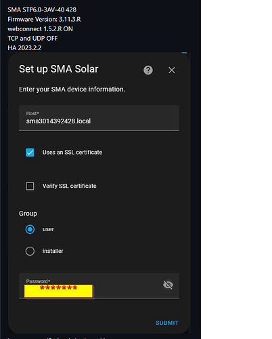Open the help question mark icon
Viewport: 272px width, 339px height.
[148, 70]
